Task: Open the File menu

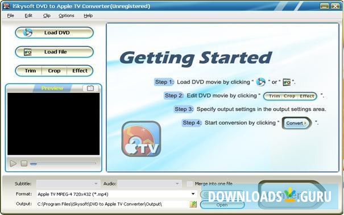Action: click(x=11, y=15)
